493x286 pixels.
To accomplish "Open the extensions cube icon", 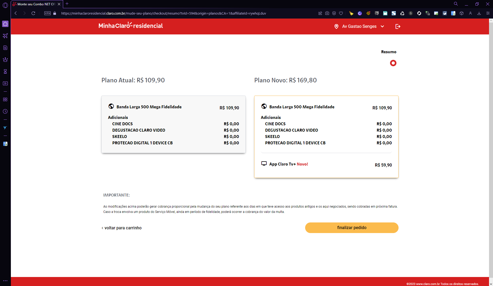I will point(462,13).
